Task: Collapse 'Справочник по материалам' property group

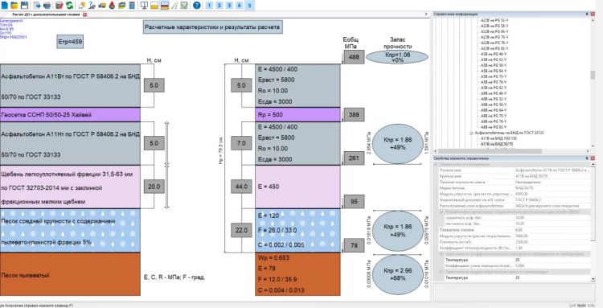Action: click(x=437, y=164)
